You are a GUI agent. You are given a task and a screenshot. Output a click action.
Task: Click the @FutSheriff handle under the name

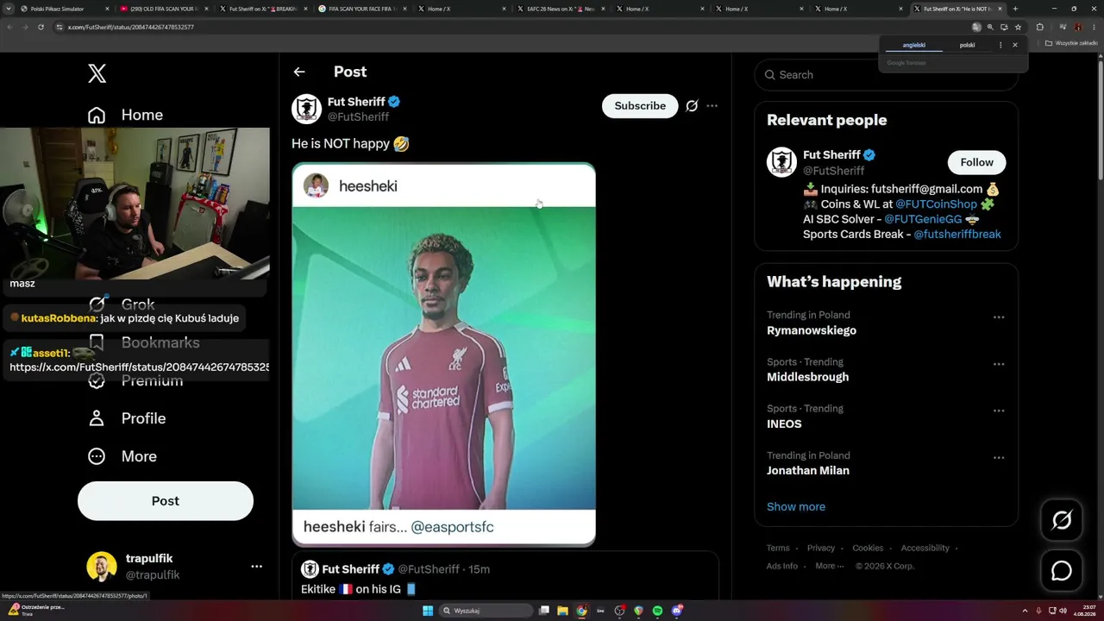[358, 116]
